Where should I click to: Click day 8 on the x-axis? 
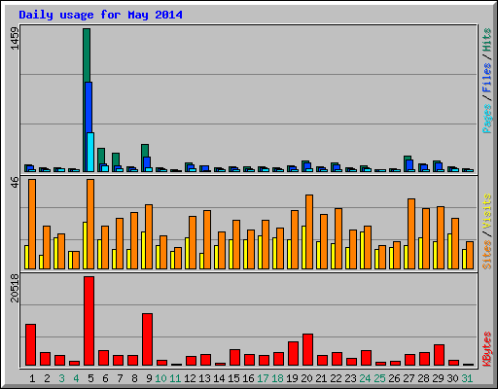134,378
